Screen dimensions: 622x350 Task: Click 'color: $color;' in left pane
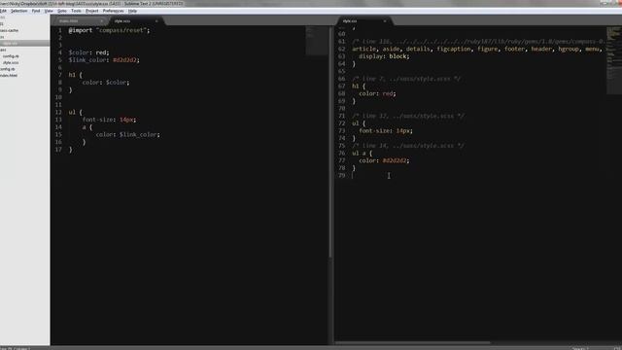pyautogui.click(x=106, y=83)
